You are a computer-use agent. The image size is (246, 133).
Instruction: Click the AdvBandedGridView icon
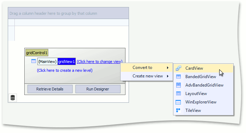[x=178, y=85]
